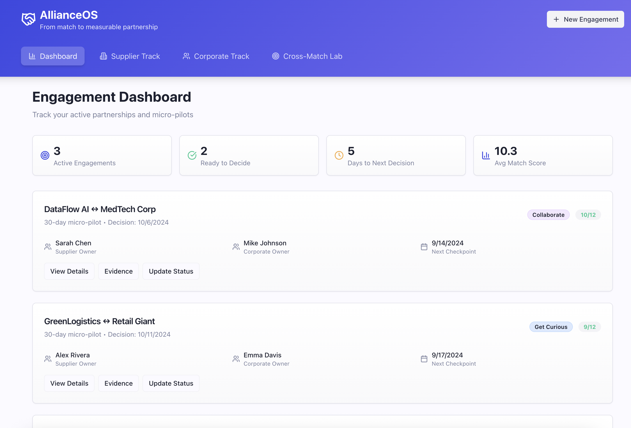This screenshot has width=631, height=428.
Task: Click the bar chart icon on Dashboard tab
Action: tap(32, 56)
